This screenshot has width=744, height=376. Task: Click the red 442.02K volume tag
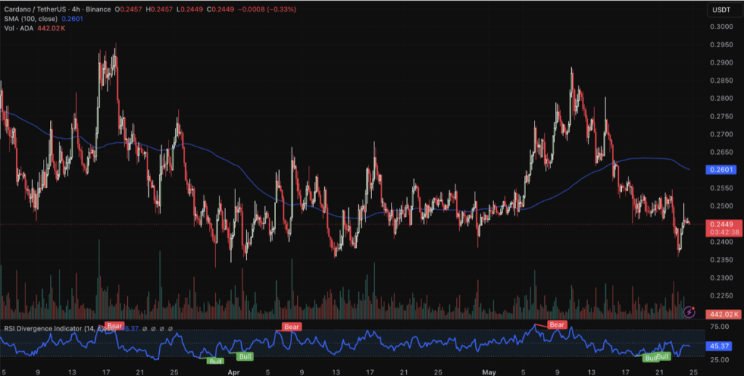(724, 314)
